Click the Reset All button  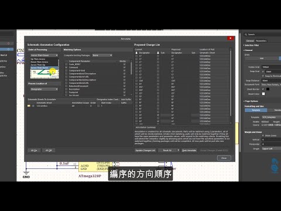[167, 151]
